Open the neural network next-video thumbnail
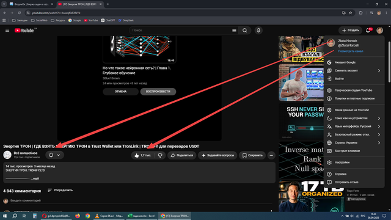Screen dimensions: 391x220 tap(139, 50)
